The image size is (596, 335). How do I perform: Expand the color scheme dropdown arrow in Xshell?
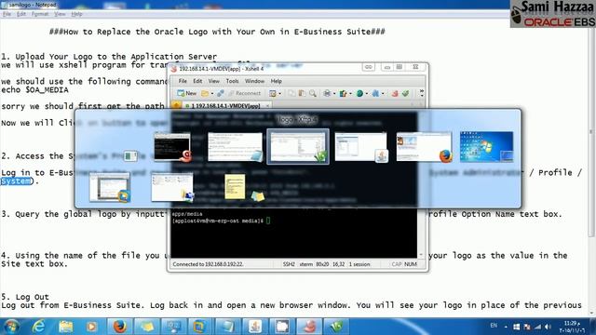[x=350, y=93]
